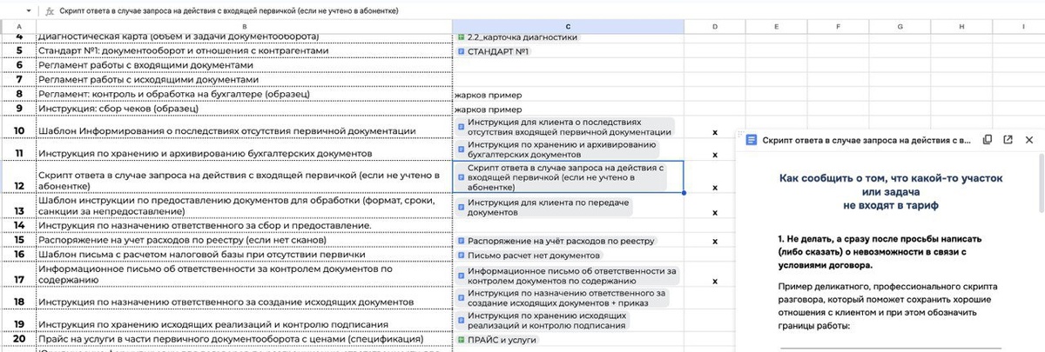The width and height of the screenshot is (1045, 352).
Task: Copy link icon in the preview card
Action: point(987,139)
